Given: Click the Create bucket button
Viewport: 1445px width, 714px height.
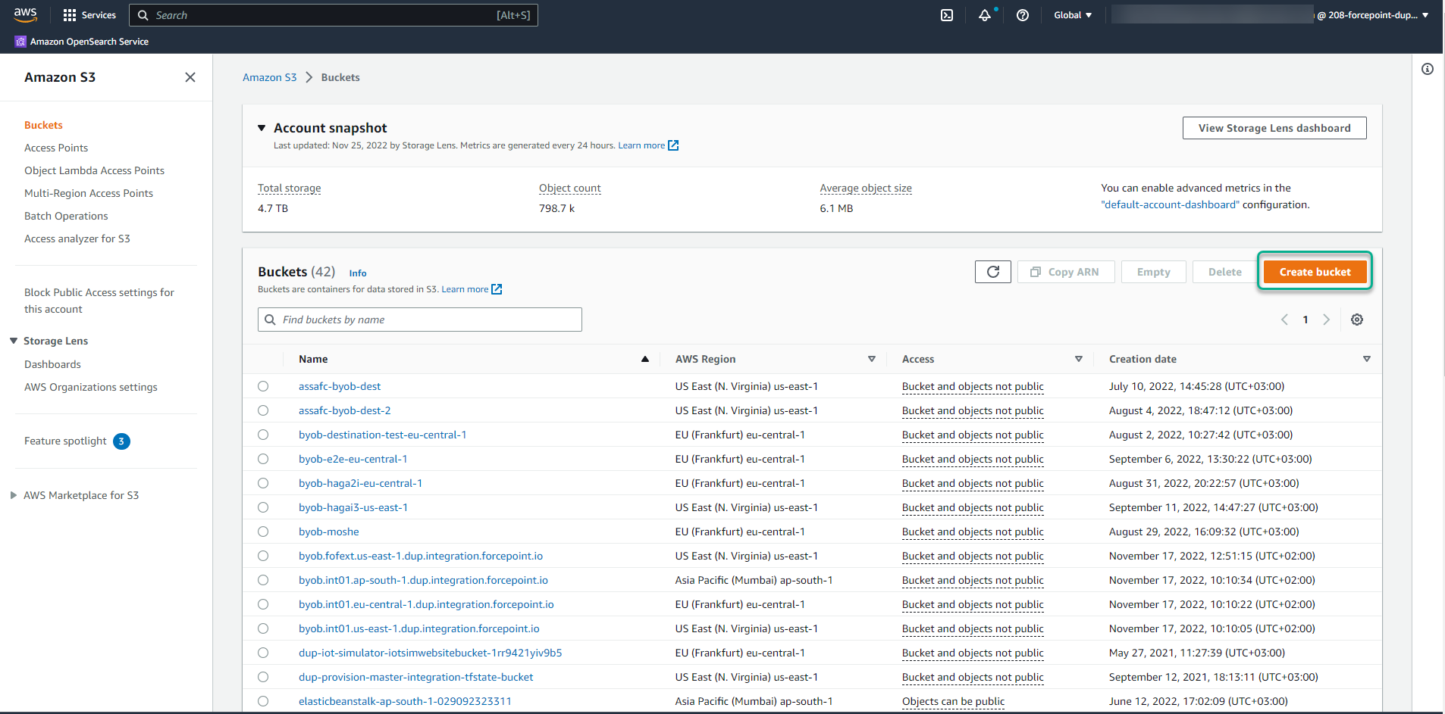Looking at the screenshot, I should pyautogui.click(x=1314, y=271).
